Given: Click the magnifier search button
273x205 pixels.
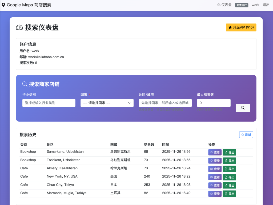Looking at the screenshot, I should [243, 108].
